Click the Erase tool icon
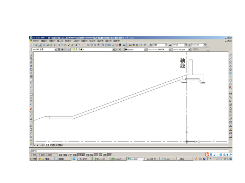 tap(31, 55)
